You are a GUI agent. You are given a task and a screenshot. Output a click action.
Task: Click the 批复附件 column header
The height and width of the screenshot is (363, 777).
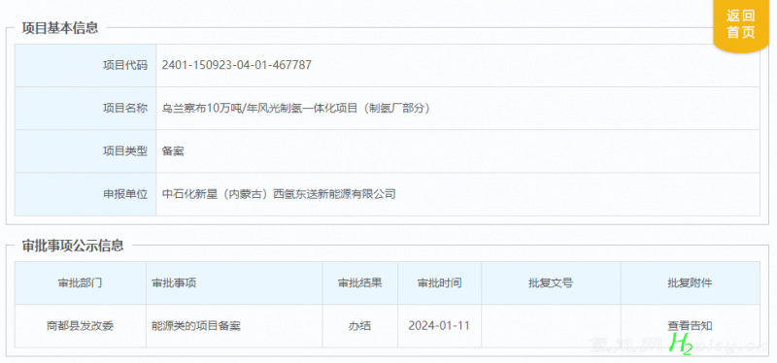690,283
